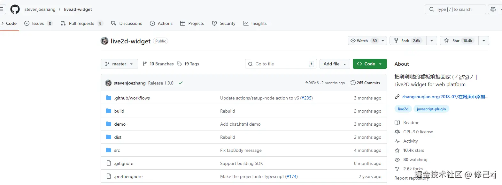Open the magnifier icon in Go to file
This screenshot has width=502, height=185.
[251, 64]
